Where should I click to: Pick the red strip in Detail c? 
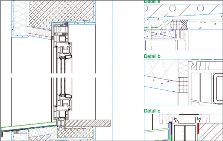198,128
